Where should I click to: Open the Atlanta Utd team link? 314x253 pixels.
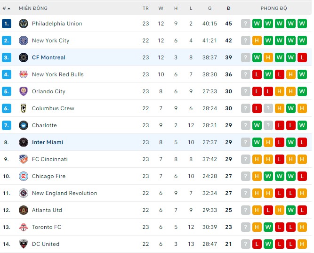tap(47, 210)
